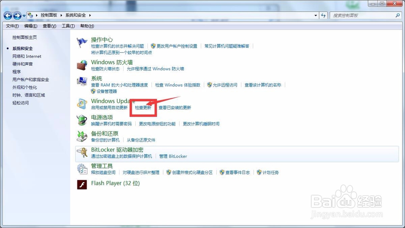Screen dimensions: 405x228
Task: Click the Flash Player icon
Action: (82, 185)
